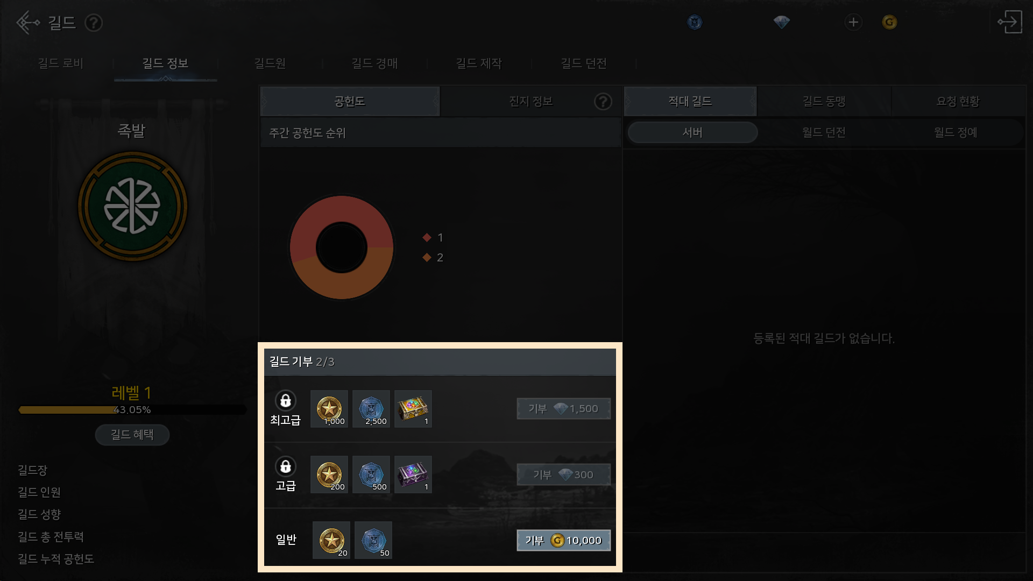Click the 길드 혜택 button
Screen dimensions: 1033x581
tap(132, 435)
